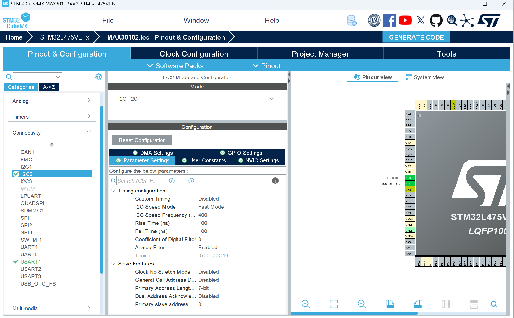The width and height of the screenshot is (514, 318).
Task: Switch to the Tools tab
Action: pos(446,54)
